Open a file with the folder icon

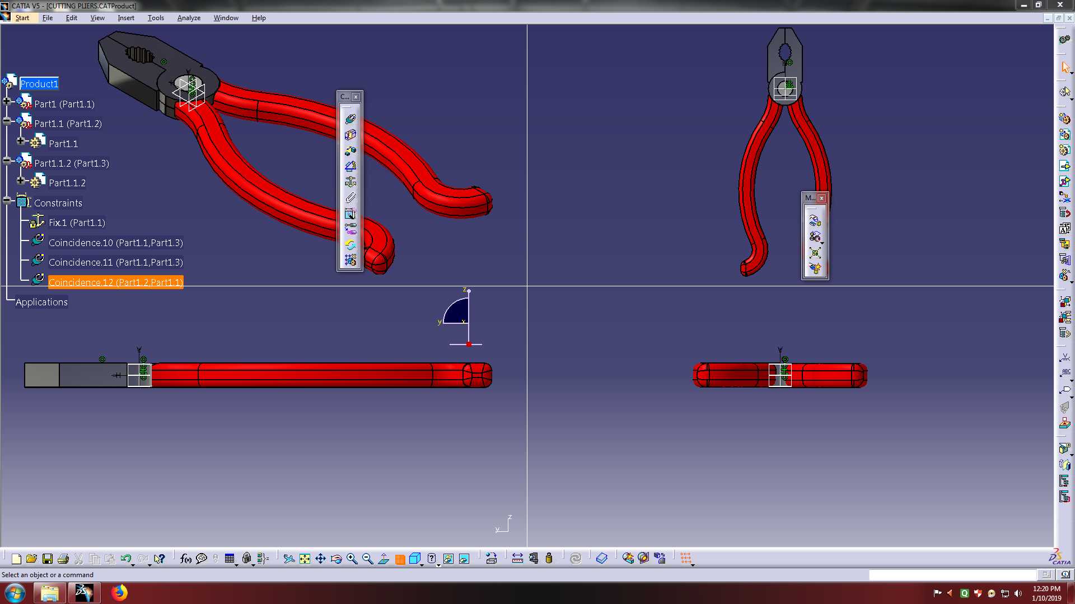pyautogui.click(x=31, y=559)
